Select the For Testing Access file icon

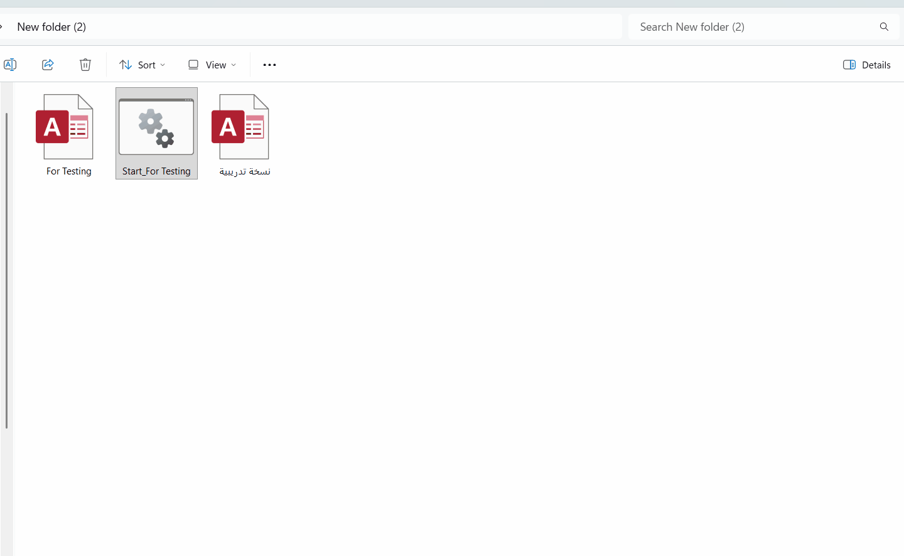point(65,126)
